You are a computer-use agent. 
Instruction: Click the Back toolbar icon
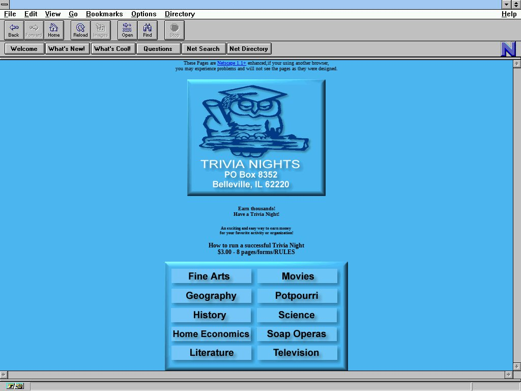coord(14,30)
